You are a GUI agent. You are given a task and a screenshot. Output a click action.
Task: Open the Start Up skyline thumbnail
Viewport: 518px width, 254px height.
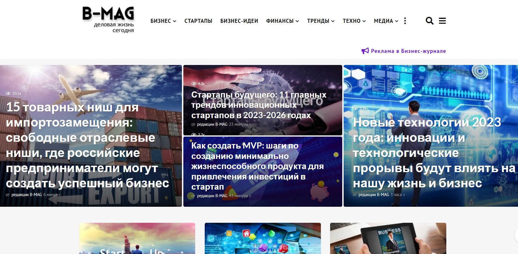click(137, 239)
